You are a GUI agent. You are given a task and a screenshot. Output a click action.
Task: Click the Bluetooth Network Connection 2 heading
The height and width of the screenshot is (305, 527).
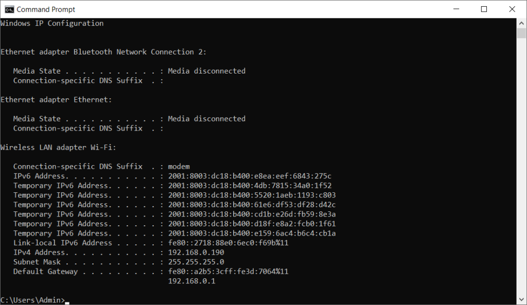(103, 52)
